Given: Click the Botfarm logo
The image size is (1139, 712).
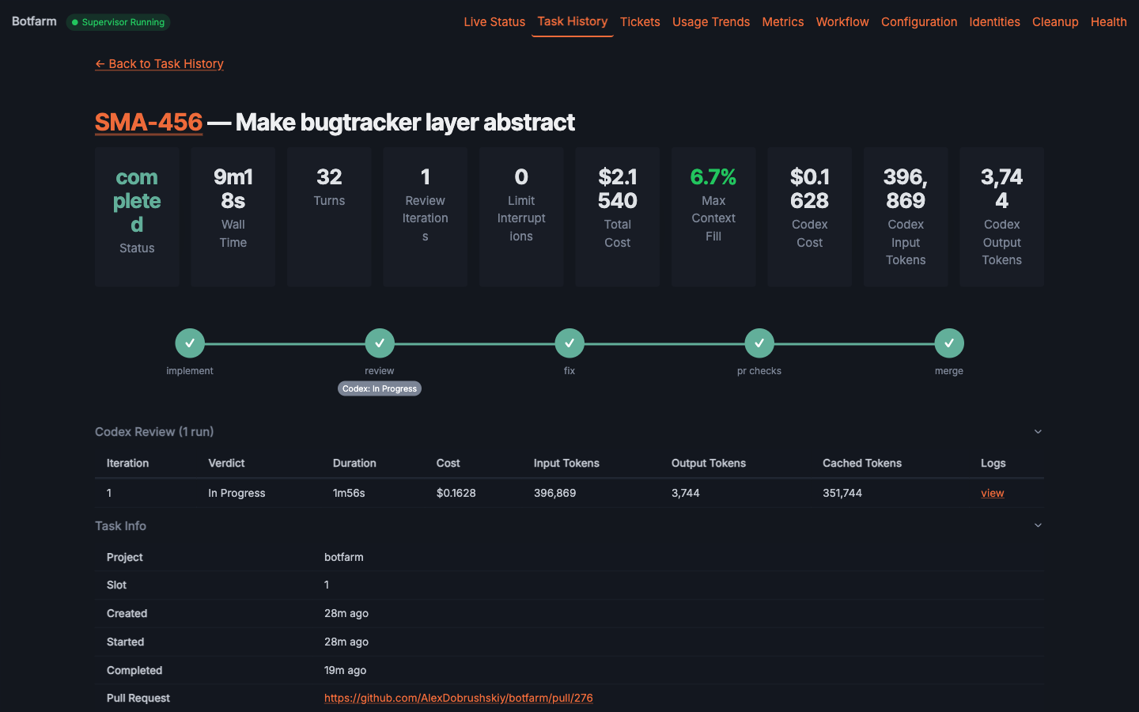Looking at the screenshot, I should [33, 21].
